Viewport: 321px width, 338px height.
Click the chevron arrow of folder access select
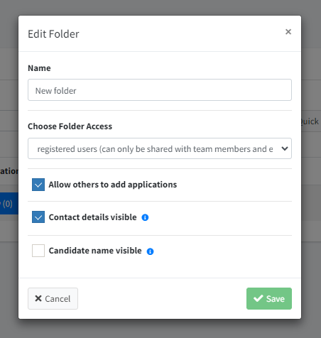(285, 148)
